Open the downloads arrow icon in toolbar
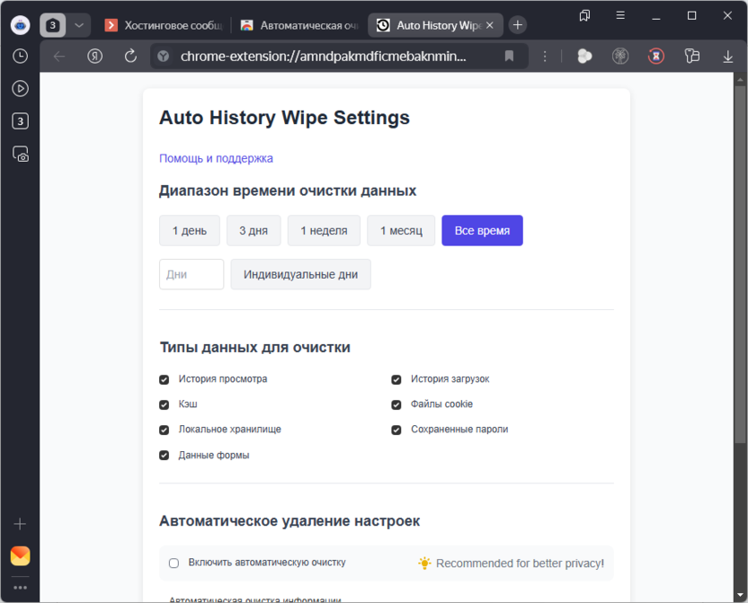Screen dimensions: 748x603 tap(727, 57)
